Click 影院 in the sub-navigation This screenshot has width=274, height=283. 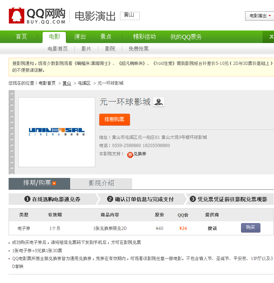110,49
